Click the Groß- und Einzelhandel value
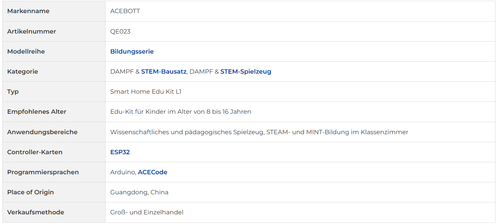This screenshot has height=224, width=499. click(147, 212)
